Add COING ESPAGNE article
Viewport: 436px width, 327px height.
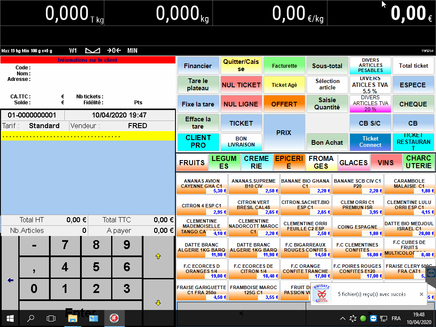357,227
